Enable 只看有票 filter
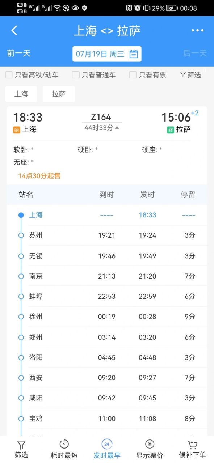The image size is (214, 463). 133,75
